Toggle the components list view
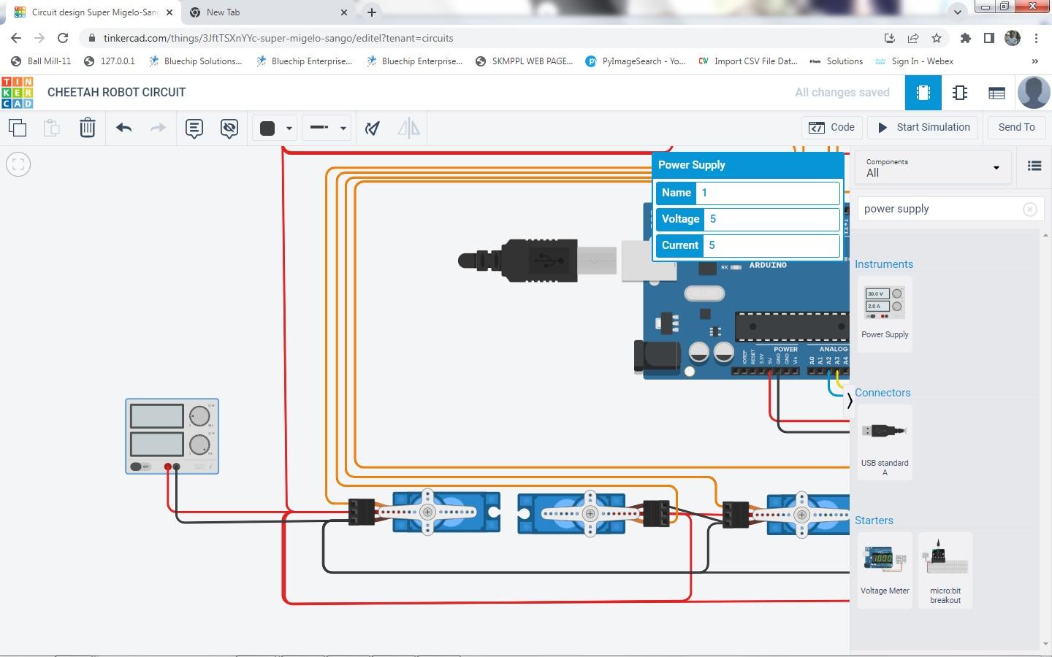Viewport: 1052px width, 657px height. (x=1034, y=166)
